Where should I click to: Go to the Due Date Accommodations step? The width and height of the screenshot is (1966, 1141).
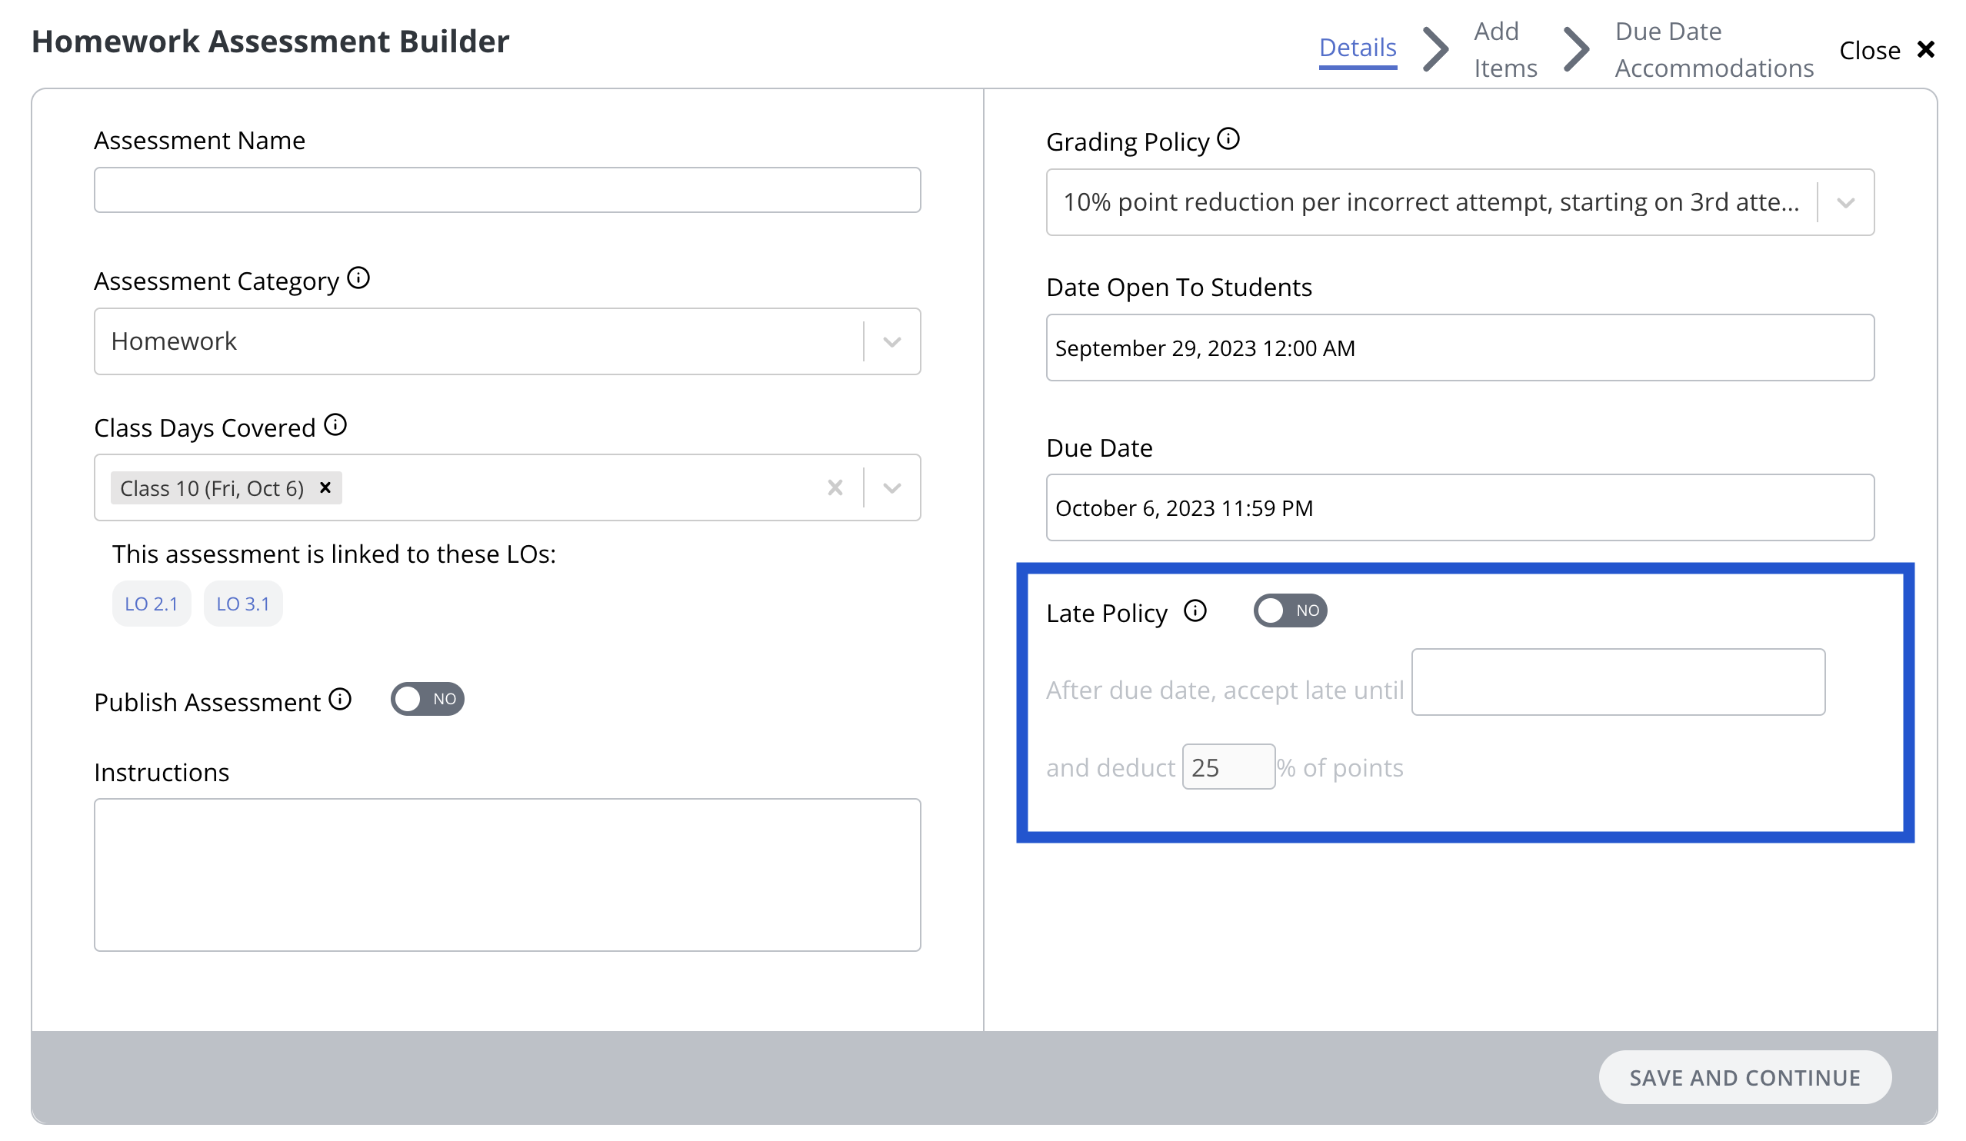(1713, 50)
